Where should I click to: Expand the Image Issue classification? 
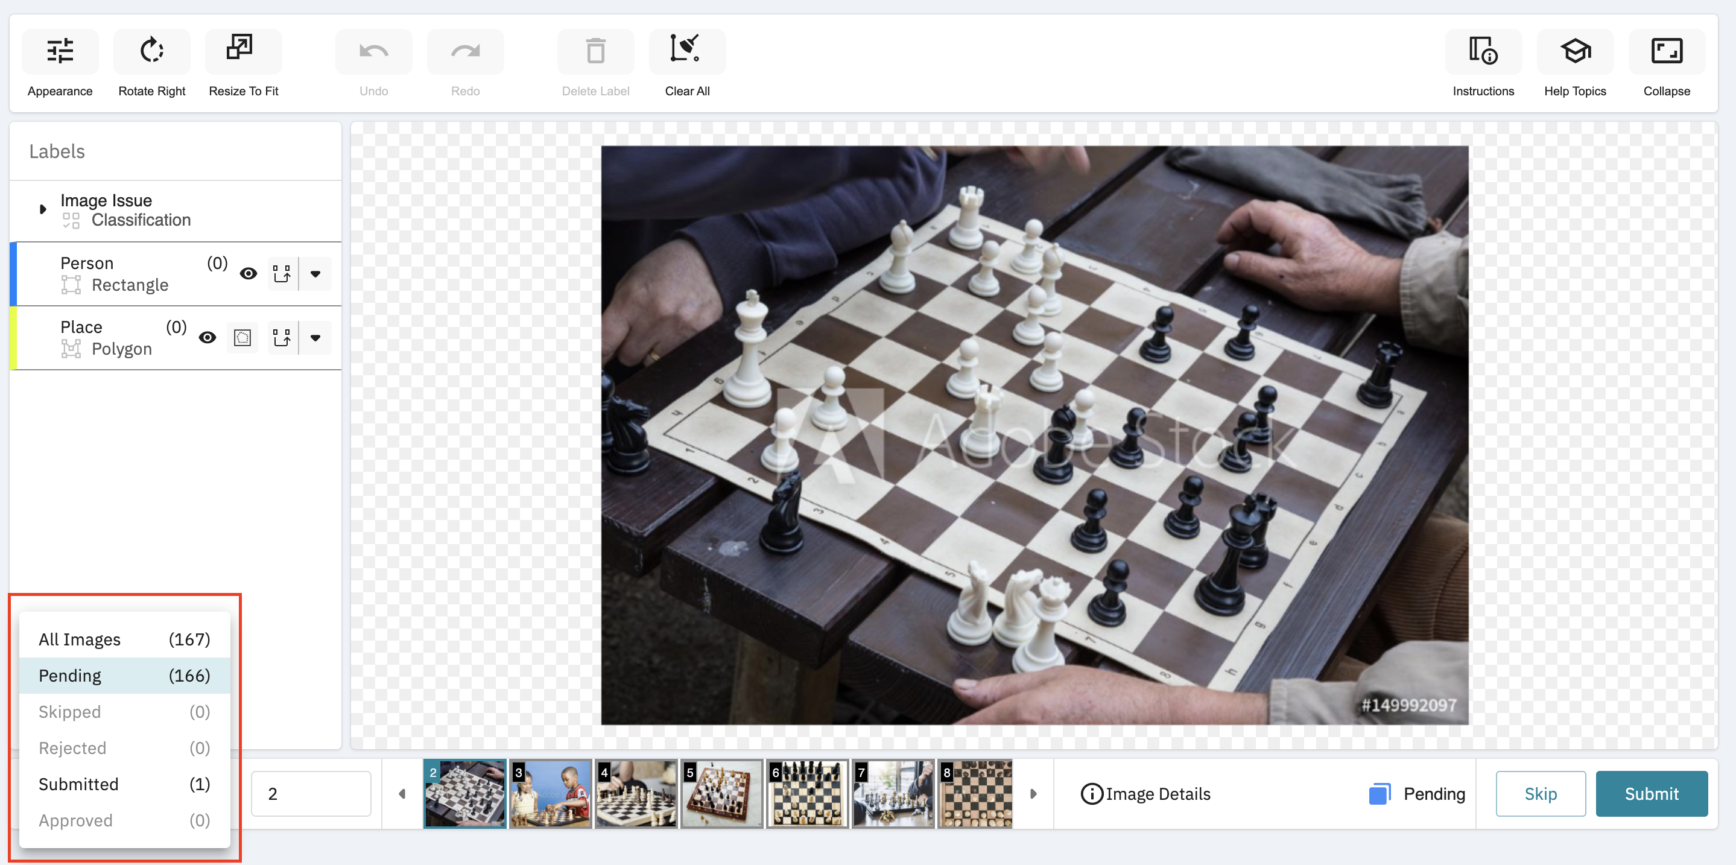click(42, 209)
